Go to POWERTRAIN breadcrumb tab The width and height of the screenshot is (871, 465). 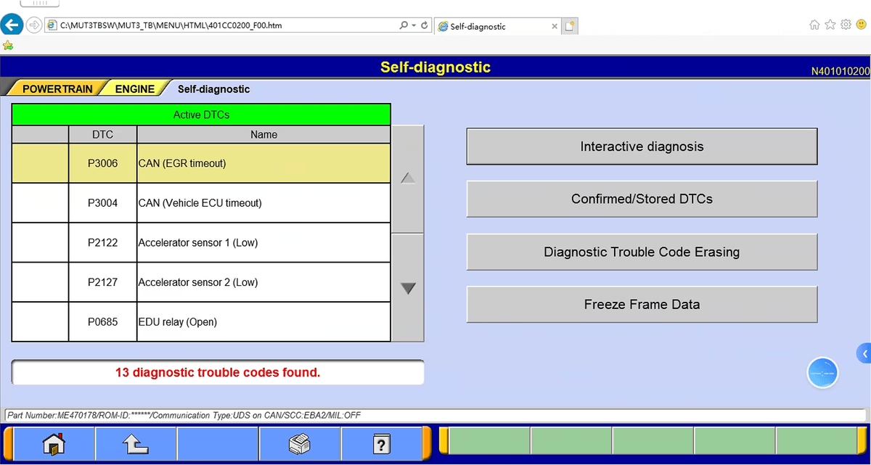[57, 89]
